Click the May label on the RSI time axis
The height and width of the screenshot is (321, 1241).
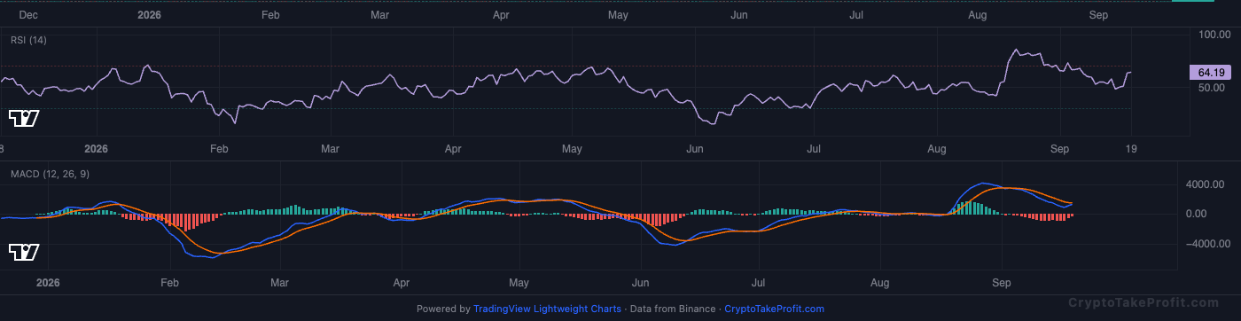click(572, 149)
